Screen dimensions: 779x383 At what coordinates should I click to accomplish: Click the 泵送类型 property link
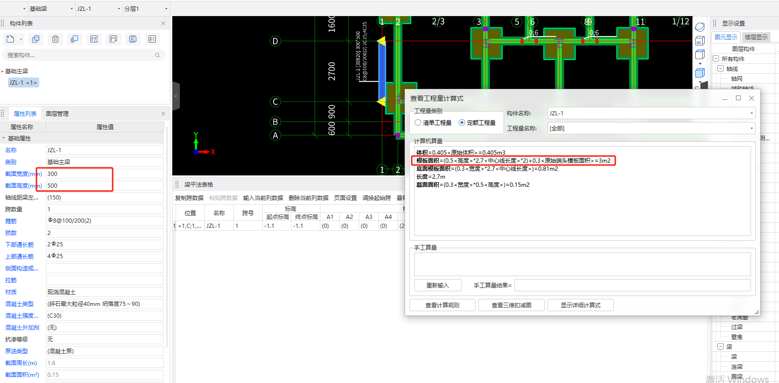click(17, 351)
